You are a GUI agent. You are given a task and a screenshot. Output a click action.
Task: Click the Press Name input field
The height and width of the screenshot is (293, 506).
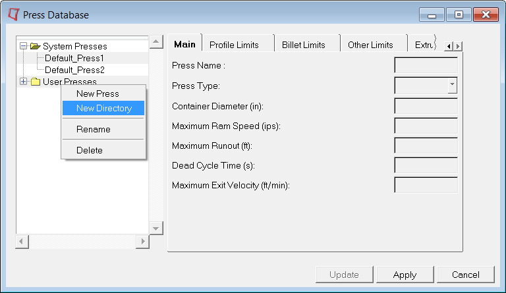(426, 65)
